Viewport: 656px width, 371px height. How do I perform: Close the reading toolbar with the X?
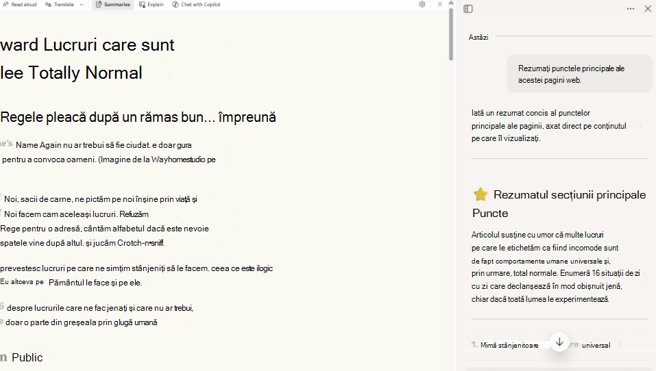tap(439, 4)
